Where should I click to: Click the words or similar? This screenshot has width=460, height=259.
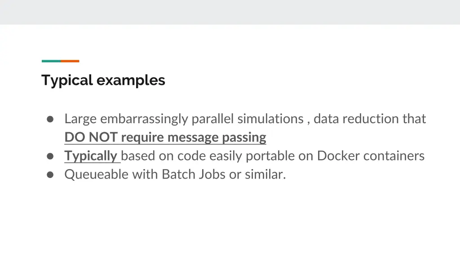[257, 174]
